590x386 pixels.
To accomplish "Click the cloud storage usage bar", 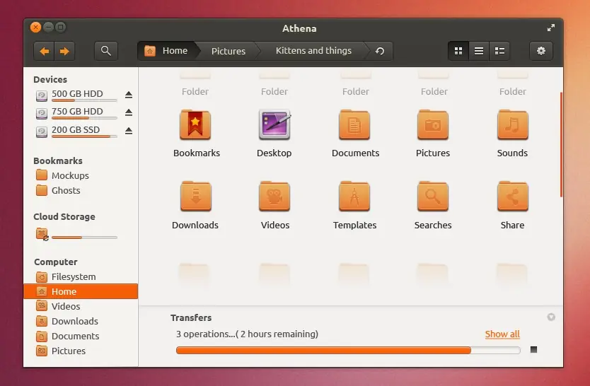I will [85, 238].
